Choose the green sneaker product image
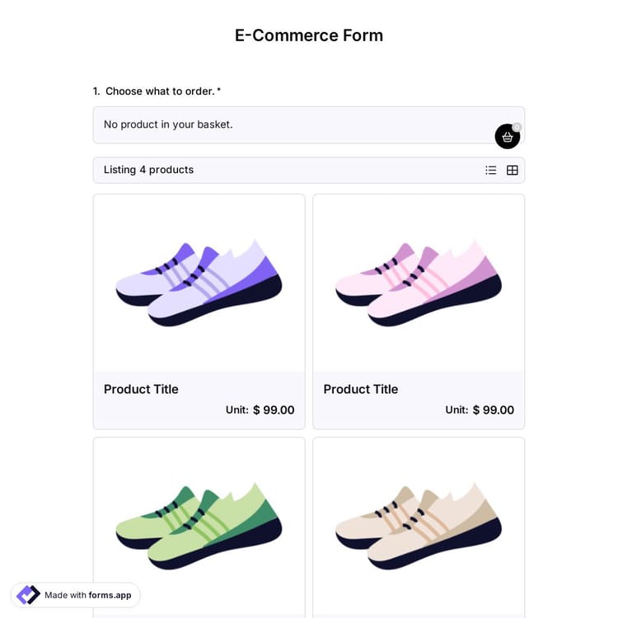Image resolution: width=618 pixels, height=618 pixels. coord(199,525)
